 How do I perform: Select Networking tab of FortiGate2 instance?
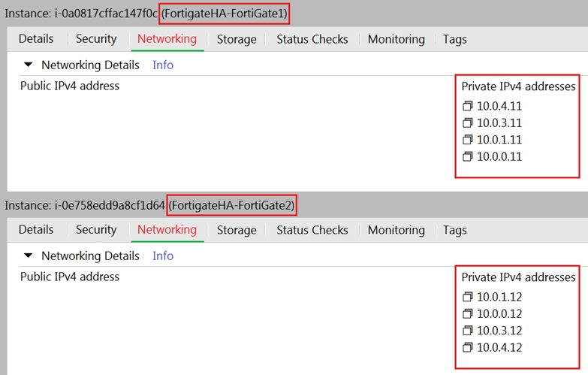pos(167,230)
